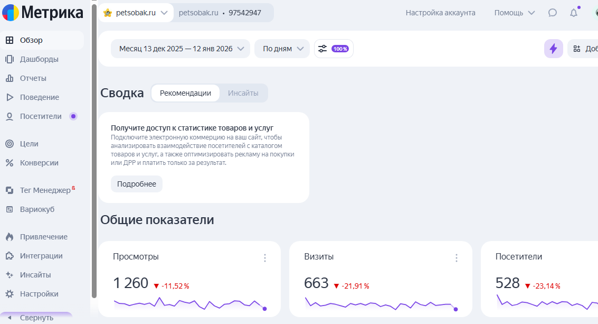Open the chat messages icon
The height and width of the screenshot is (324, 598).
click(x=553, y=13)
